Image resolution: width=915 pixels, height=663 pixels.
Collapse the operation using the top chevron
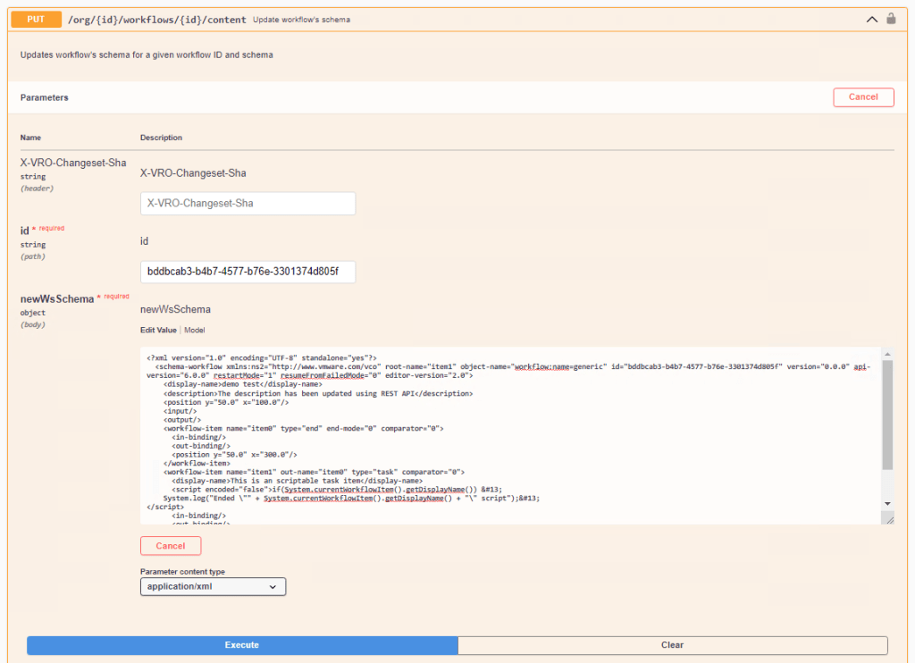pyautogui.click(x=872, y=19)
